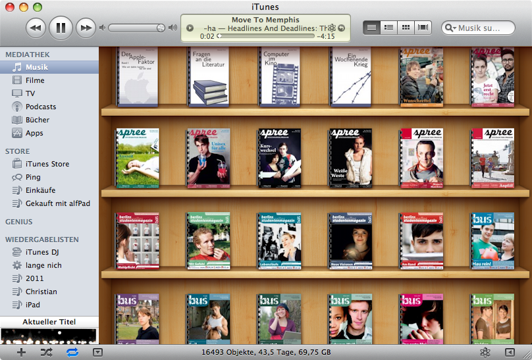Open the spree issue 'Unisex für alle'
Image resolution: width=532 pixels, height=360 pixels.
208,158
